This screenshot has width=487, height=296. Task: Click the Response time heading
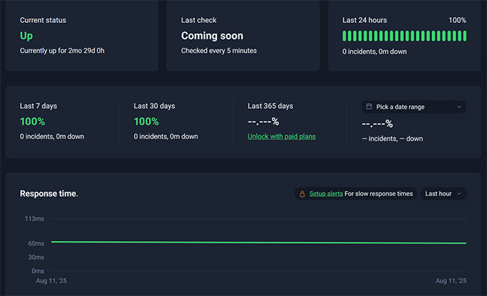pyautogui.click(x=49, y=194)
